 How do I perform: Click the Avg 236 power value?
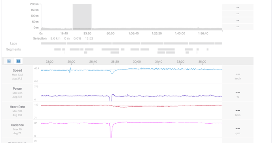point(17,97)
